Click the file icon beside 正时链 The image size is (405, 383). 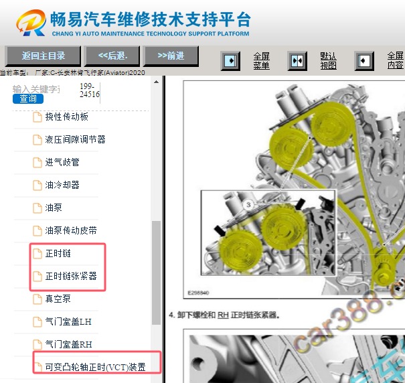pos(37,254)
